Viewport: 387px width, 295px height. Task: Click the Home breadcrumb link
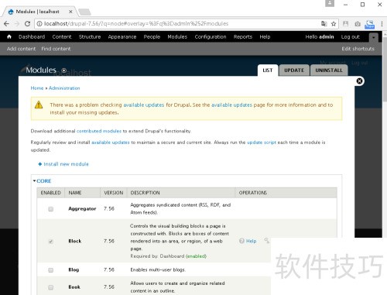tap(37, 88)
